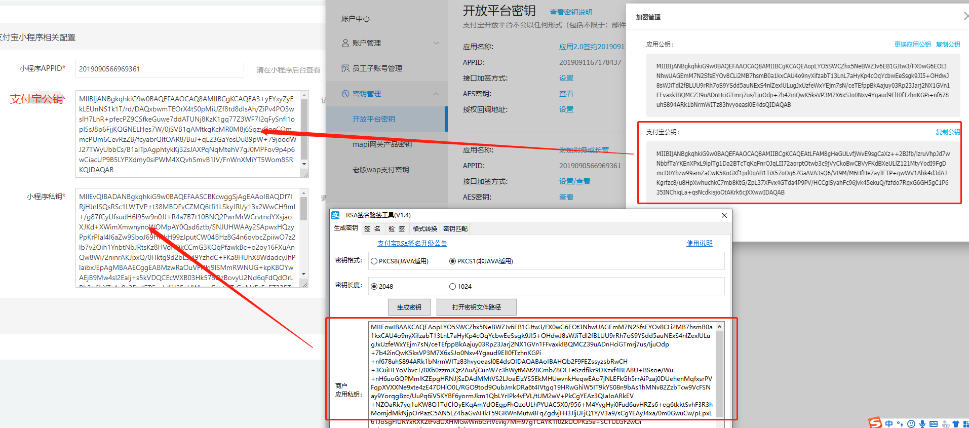Image resolution: width=969 pixels, height=428 pixels.
Task: Click the 小程序私钥 textarea scrollbar thumb
Action: 304,209
